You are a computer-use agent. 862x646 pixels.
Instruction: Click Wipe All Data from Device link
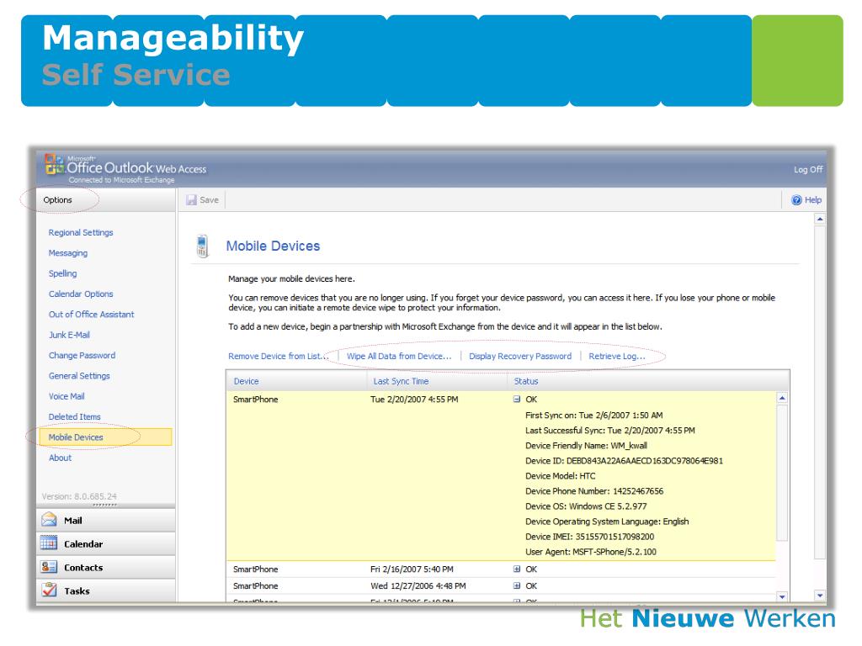[398, 356]
